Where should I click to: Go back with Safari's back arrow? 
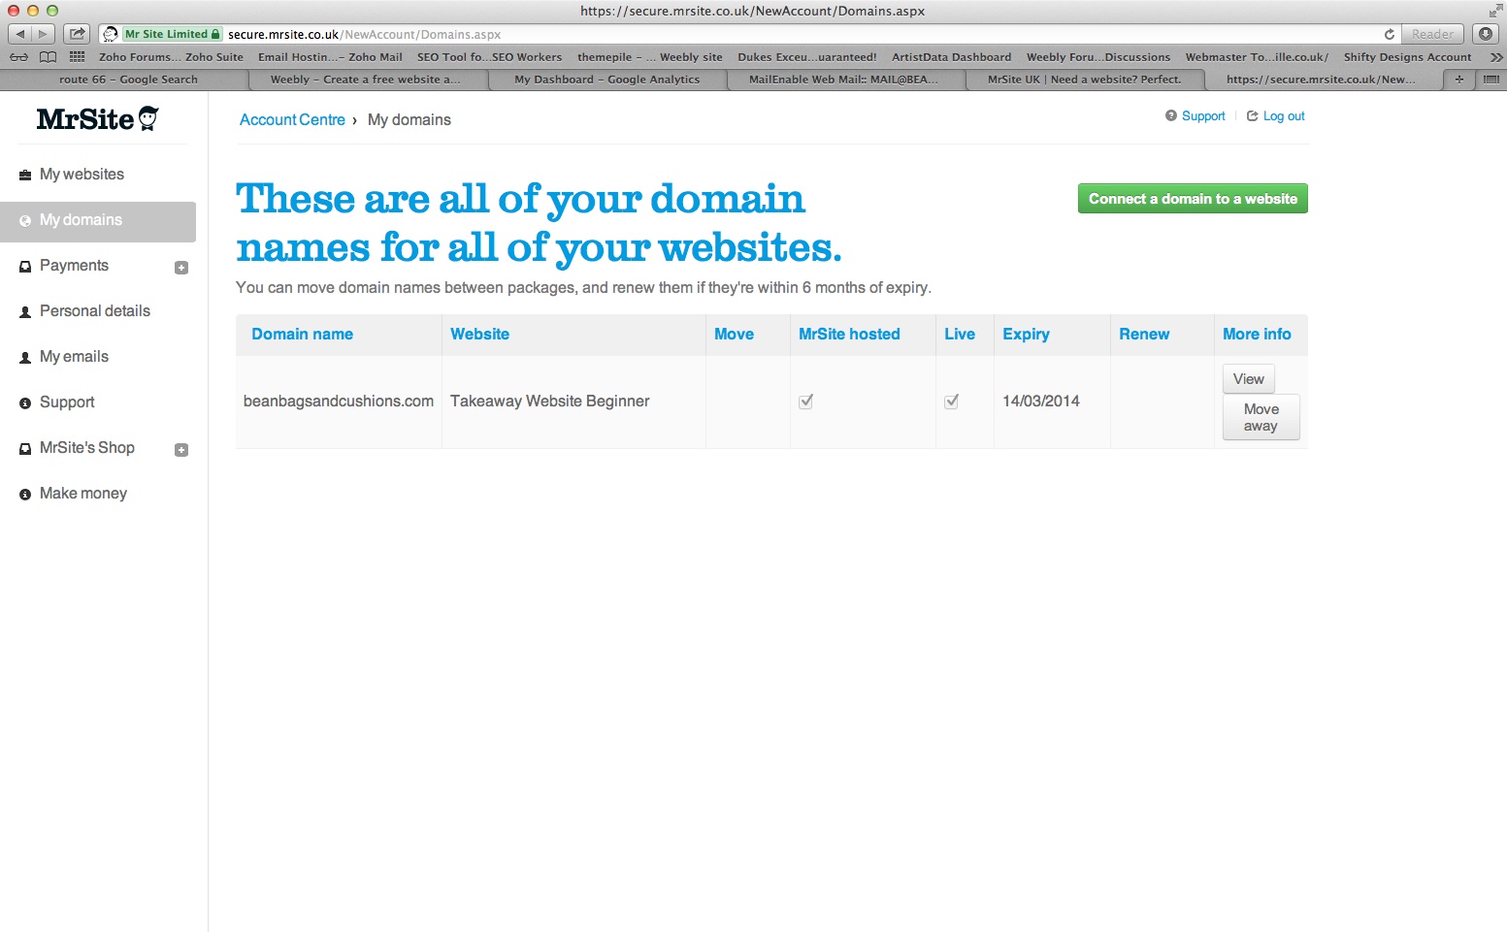pyautogui.click(x=19, y=34)
